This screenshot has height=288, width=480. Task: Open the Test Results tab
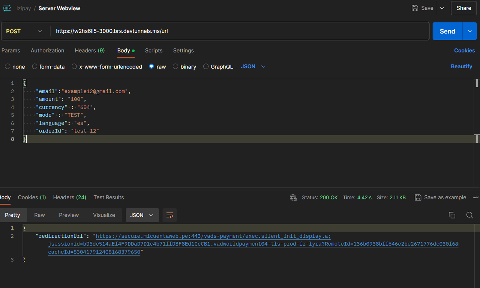point(109,197)
